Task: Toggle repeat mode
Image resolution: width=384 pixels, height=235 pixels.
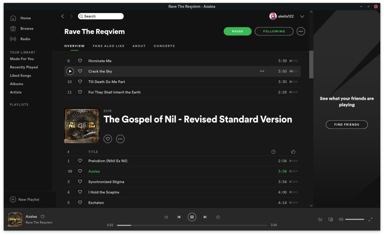Action: click(x=218, y=217)
